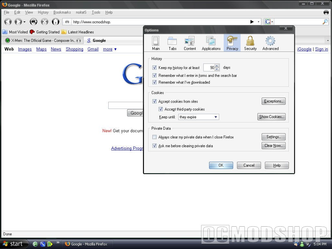332x249 pixels.
Task: Open the list all tabs dropdown
Action: pyautogui.click(x=328, y=40)
